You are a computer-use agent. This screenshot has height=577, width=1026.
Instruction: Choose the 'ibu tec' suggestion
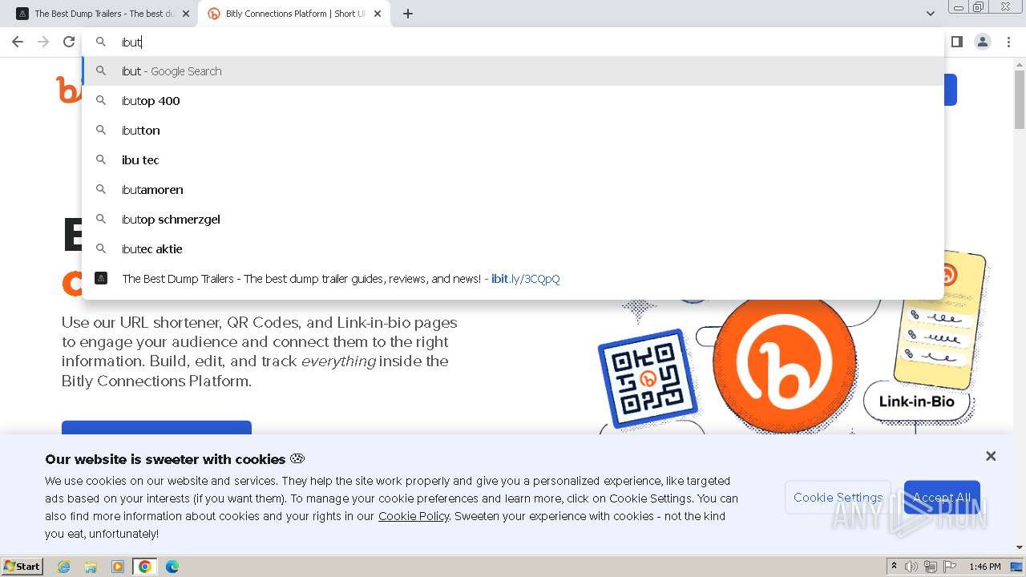click(x=513, y=160)
